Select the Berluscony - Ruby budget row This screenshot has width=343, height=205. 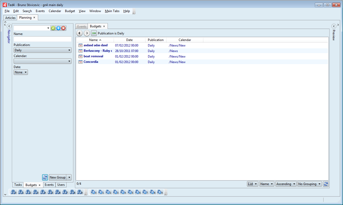point(202,51)
